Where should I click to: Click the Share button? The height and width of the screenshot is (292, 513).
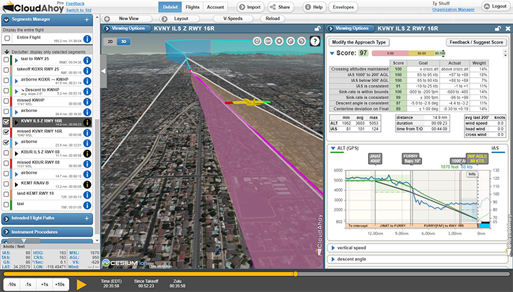pyautogui.click(x=280, y=7)
